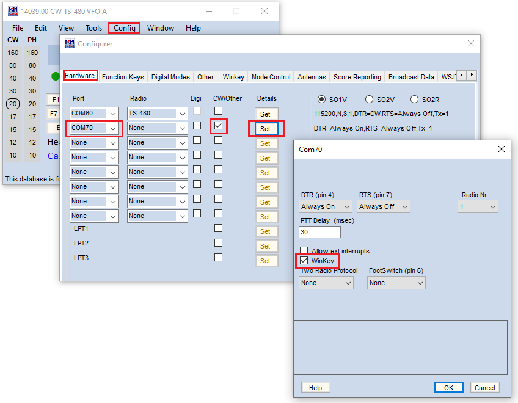Uncheck CW/Other box for COM70
518x403 pixels.
point(218,126)
